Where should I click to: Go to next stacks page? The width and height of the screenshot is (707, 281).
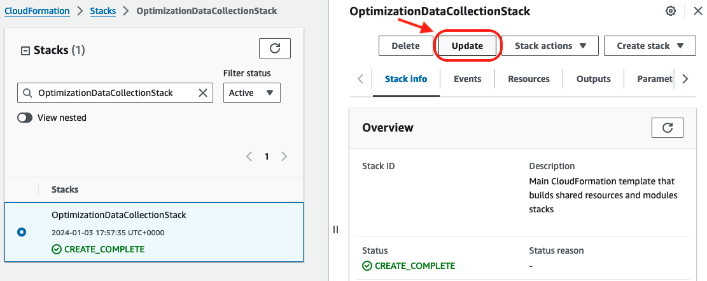click(284, 156)
